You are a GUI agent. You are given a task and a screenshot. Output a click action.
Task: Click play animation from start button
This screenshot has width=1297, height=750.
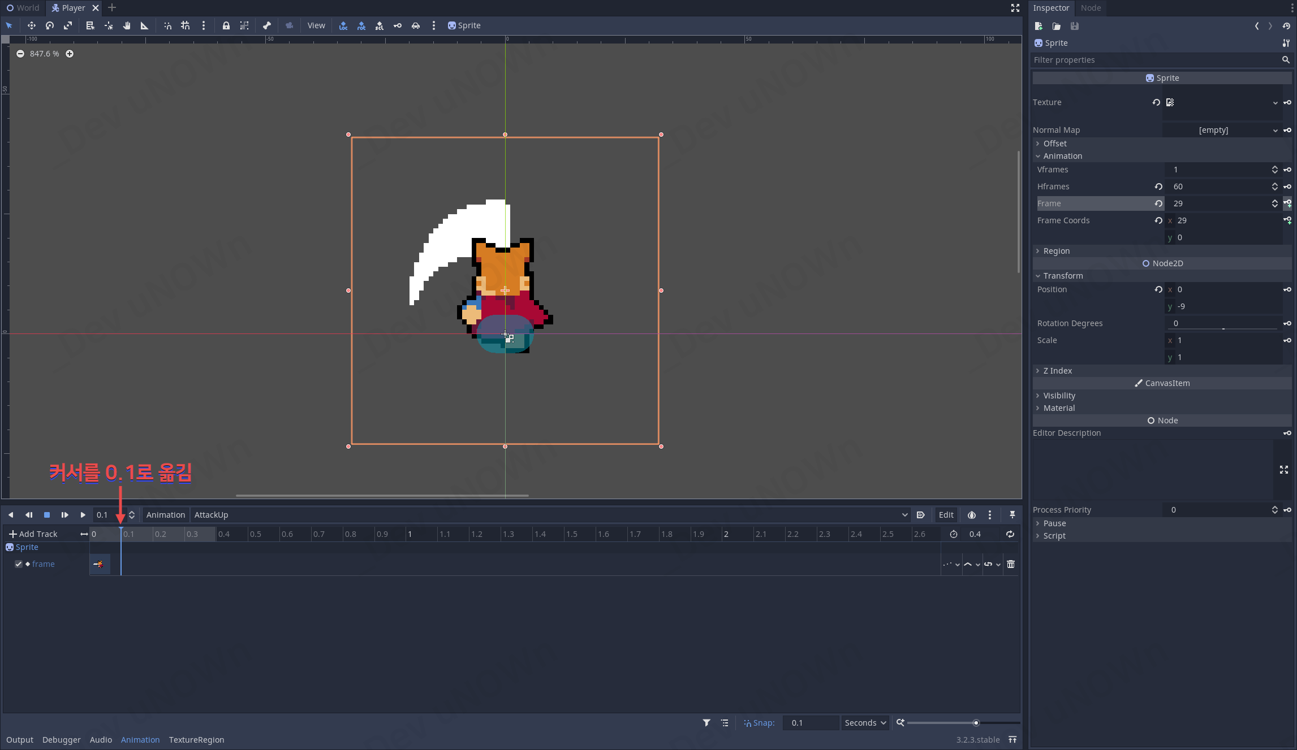(x=65, y=515)
